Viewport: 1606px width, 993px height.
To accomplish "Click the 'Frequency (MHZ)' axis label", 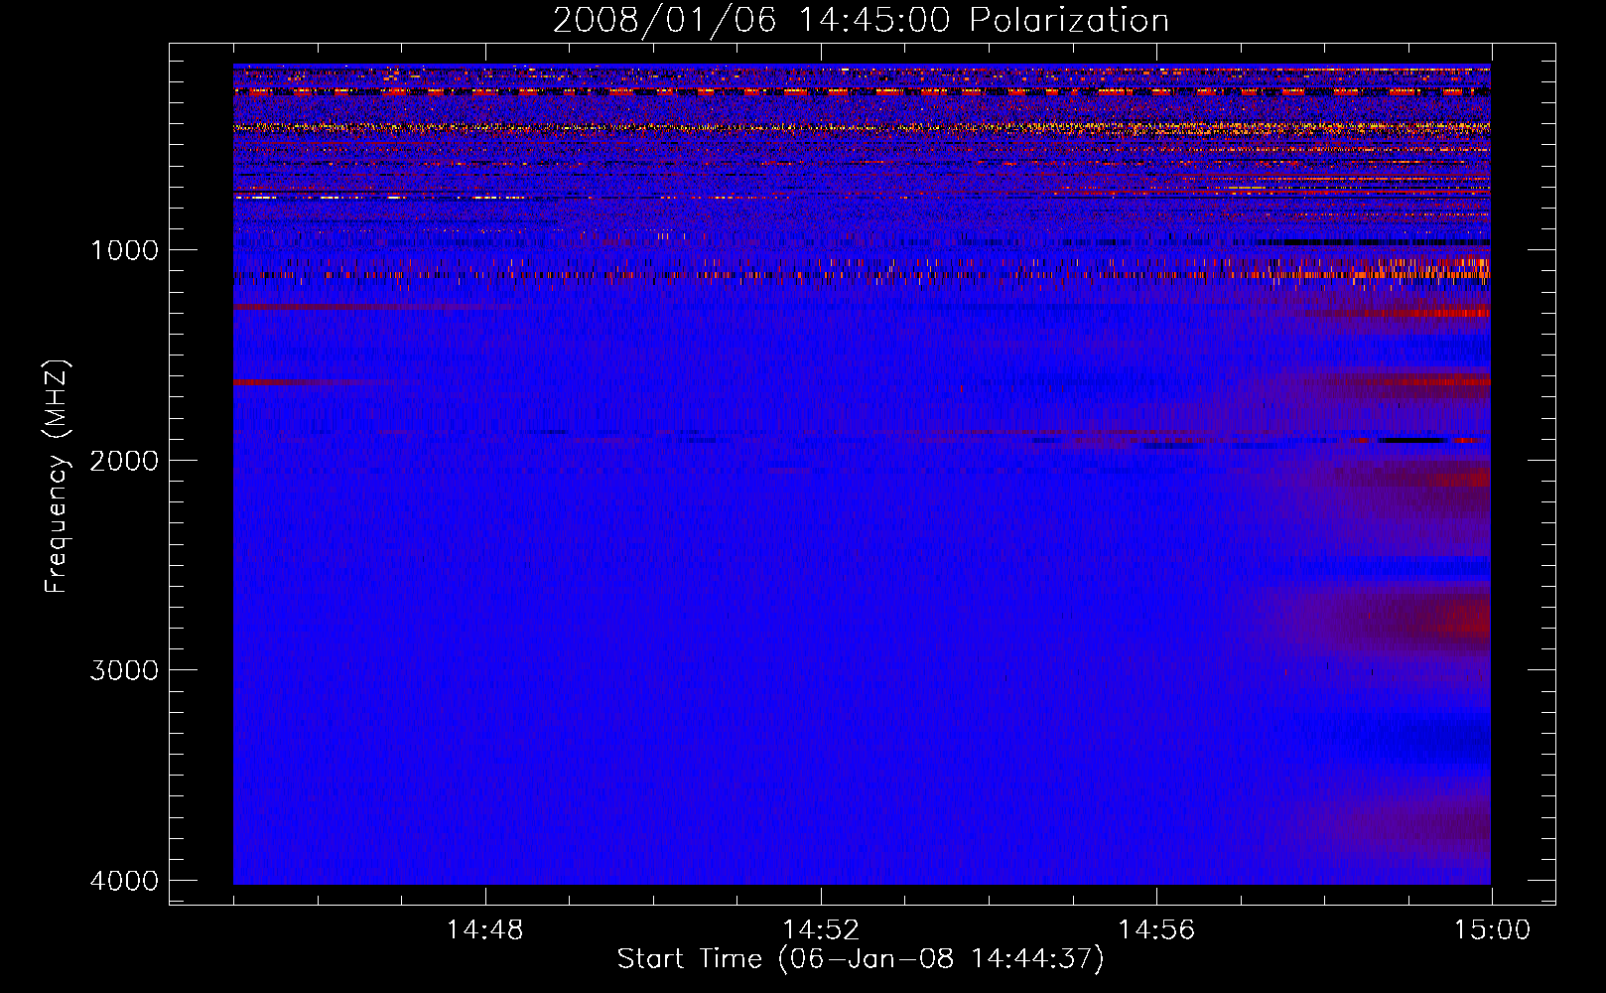I will [57, 477].
